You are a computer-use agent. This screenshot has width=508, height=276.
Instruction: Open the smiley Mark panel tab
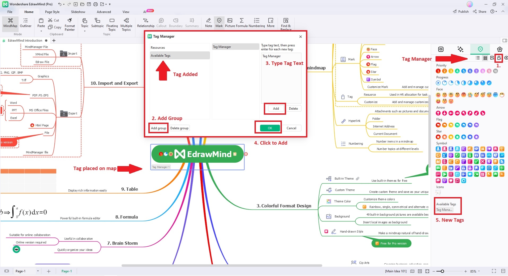click(480, 49)
